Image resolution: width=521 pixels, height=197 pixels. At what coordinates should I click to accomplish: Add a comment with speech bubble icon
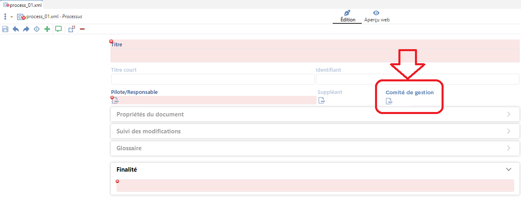[x=58, y=29]
